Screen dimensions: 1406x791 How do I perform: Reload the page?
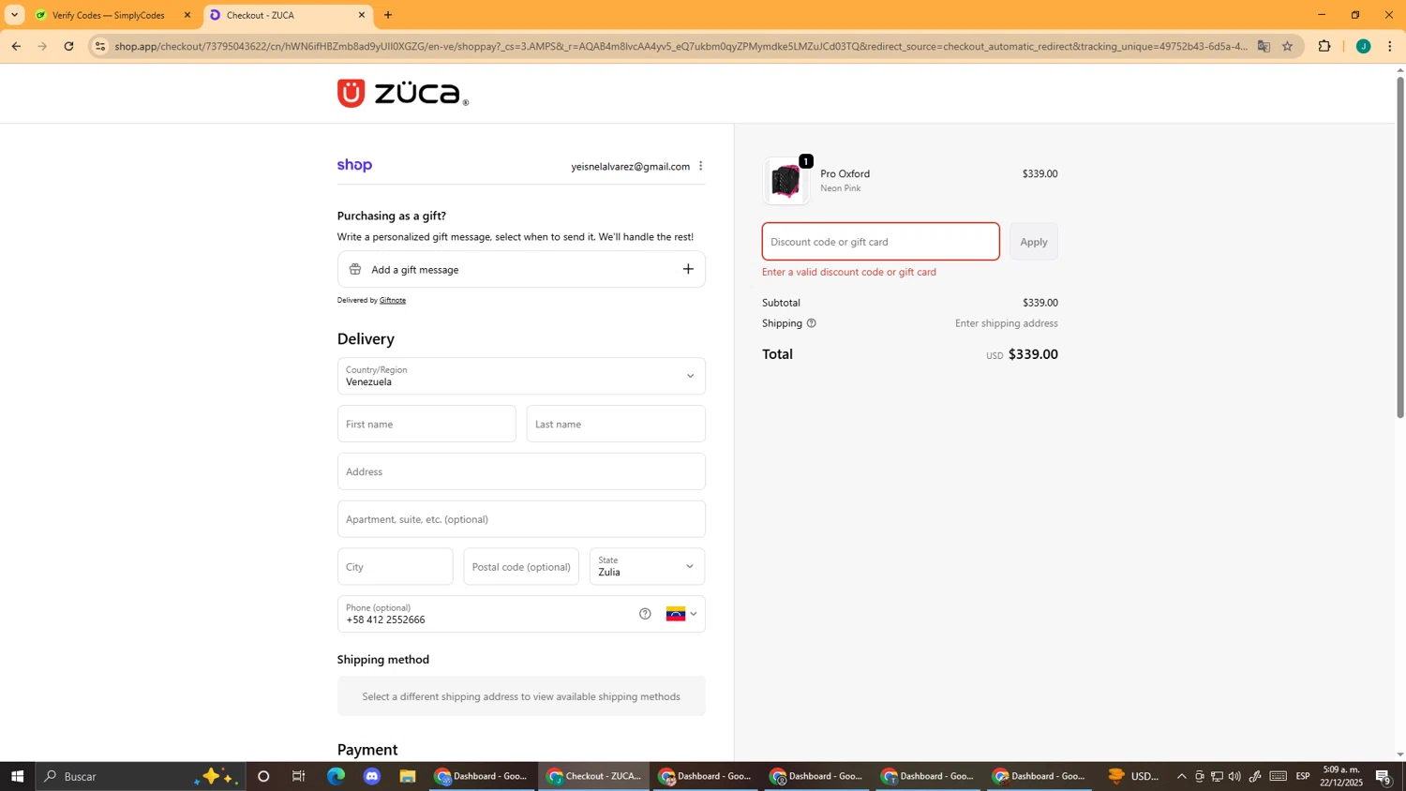(68, 46)
